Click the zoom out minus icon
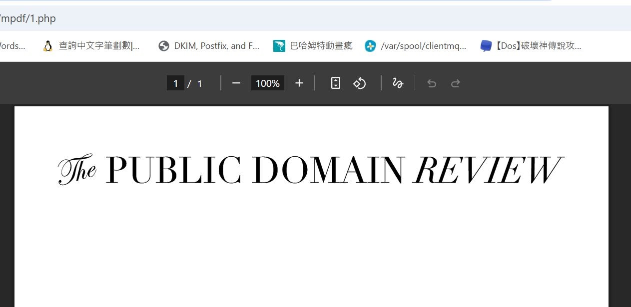Screen dimensions: 631x307 [236, 83]
